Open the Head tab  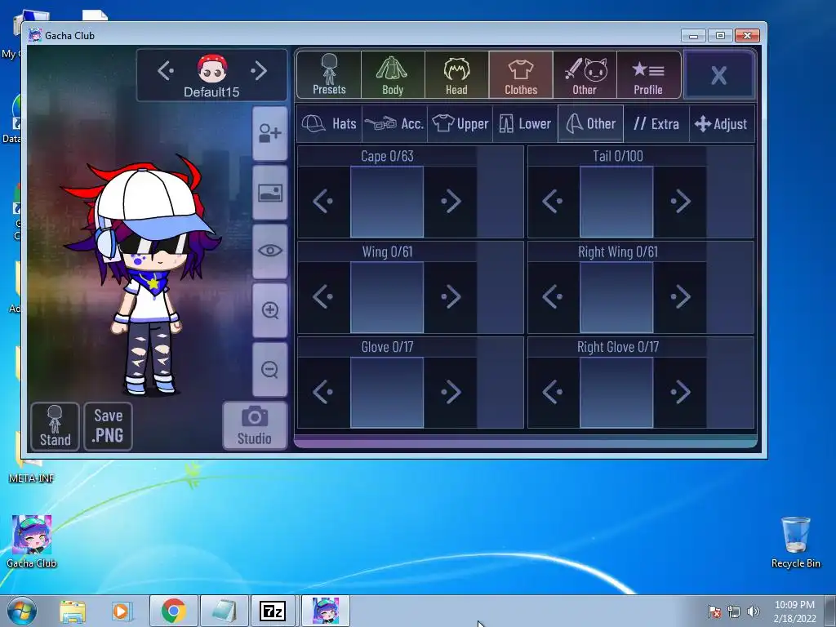click(x=457, y=74)
